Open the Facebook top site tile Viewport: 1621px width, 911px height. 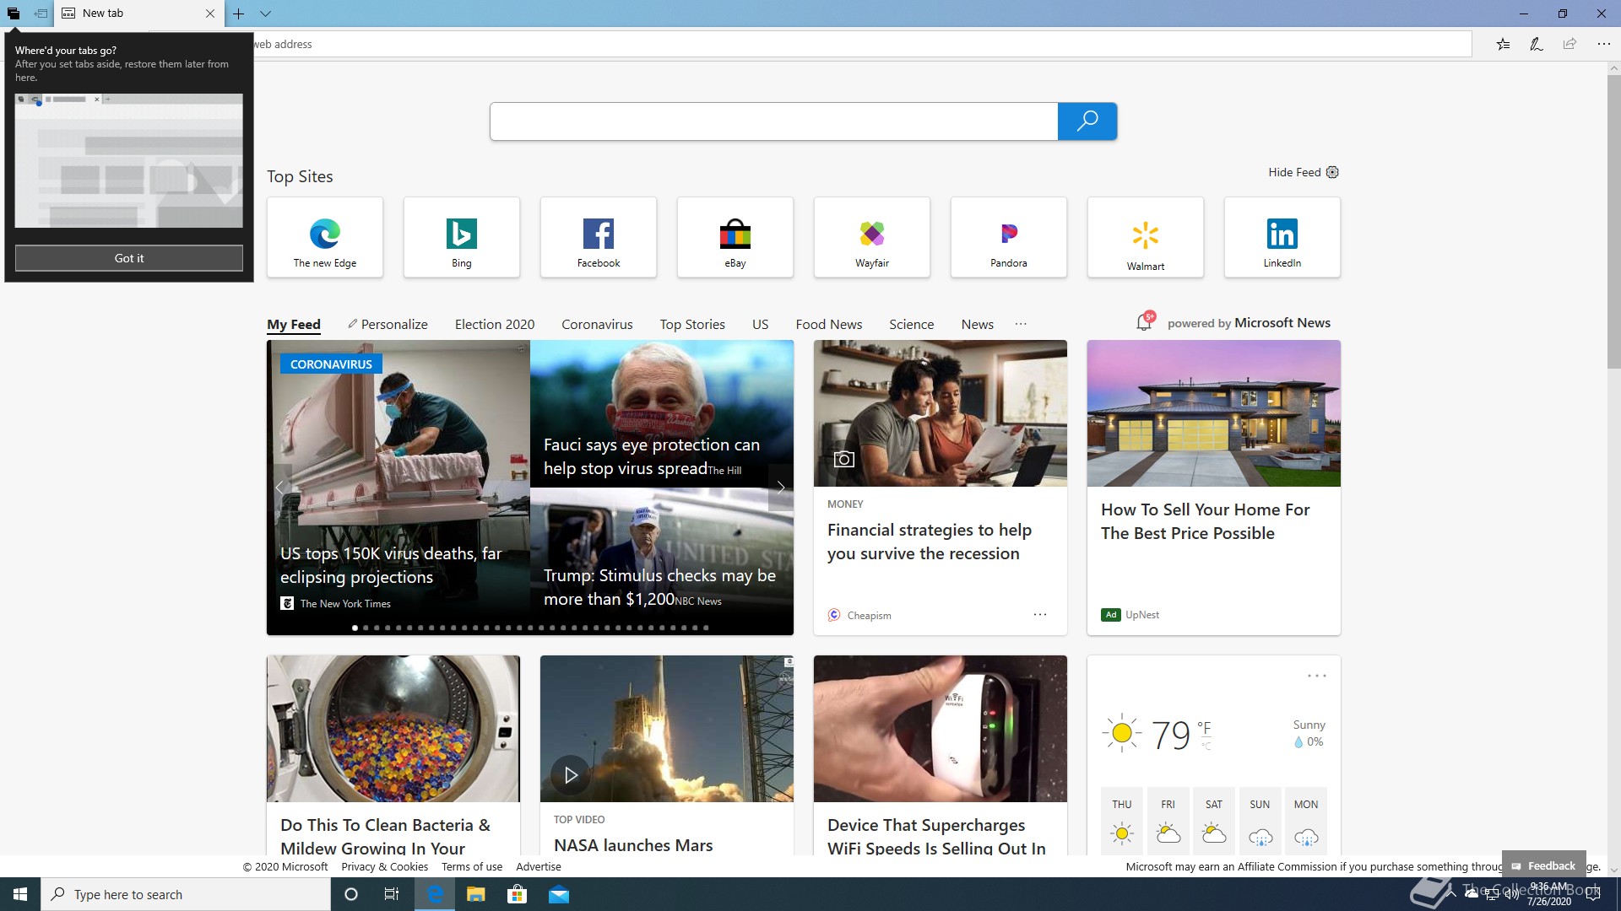[x=599, y=237]
